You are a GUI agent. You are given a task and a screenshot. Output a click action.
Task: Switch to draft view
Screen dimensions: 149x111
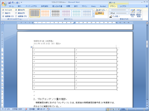point(118,109)
